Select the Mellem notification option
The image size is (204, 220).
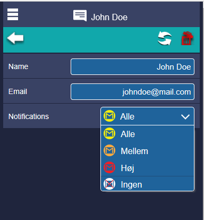pos(147,151)
